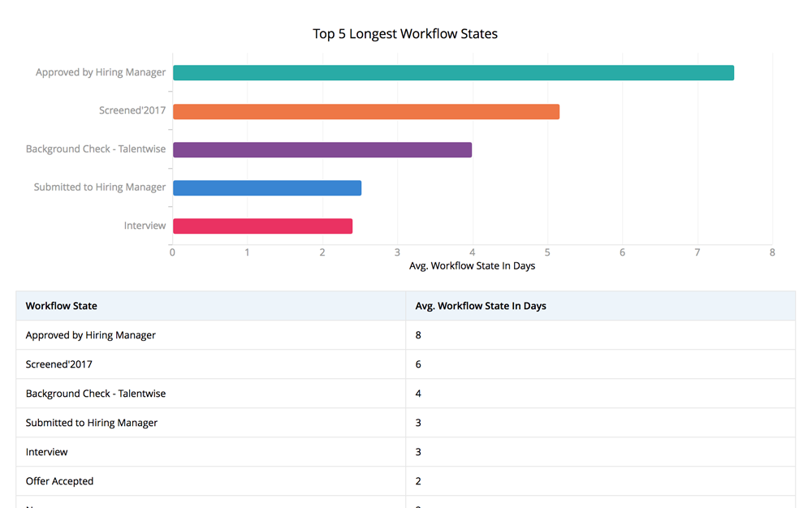812x508 pixels.
Task: Click the blue Submitted to Hiring Manager bar
Action: [266, 188]
